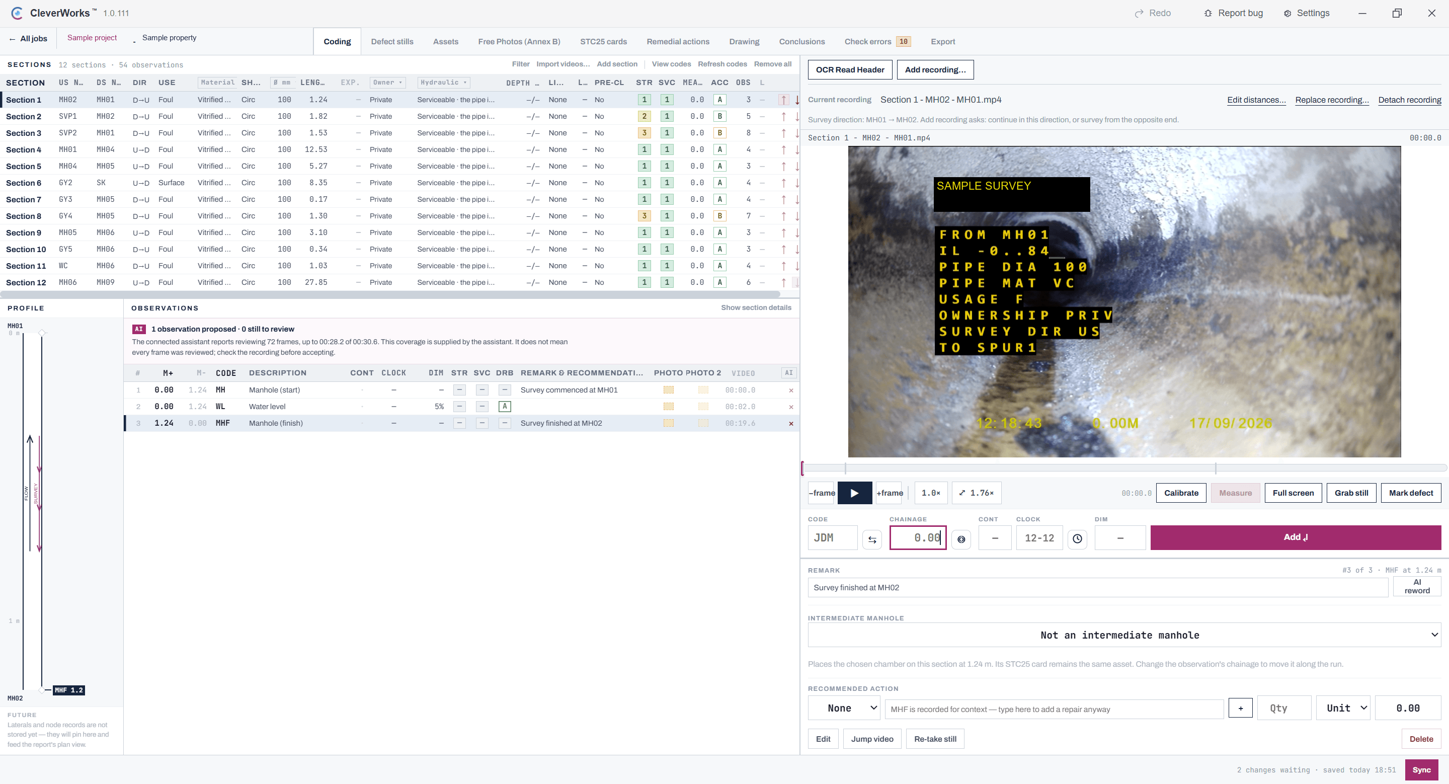Click the OCR Read Header button
1449x784 pixels.
click(x=850, y=70)
